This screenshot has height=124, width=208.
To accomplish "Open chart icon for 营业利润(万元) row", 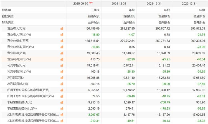I will 62,53.
